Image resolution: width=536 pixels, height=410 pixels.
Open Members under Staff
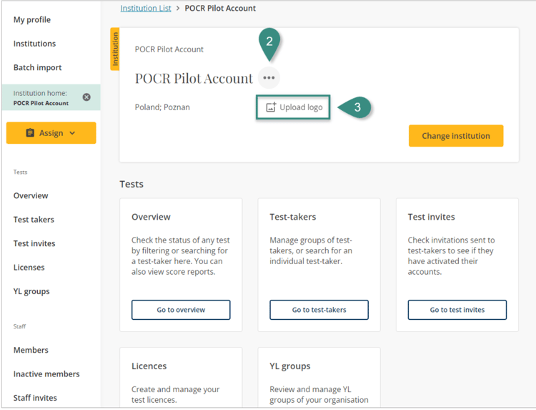pos(31,350)
